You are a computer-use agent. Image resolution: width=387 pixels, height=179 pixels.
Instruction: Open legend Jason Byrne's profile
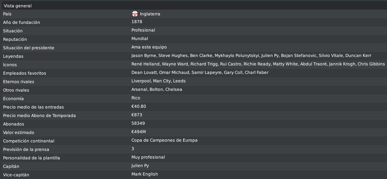coord(144,56)
